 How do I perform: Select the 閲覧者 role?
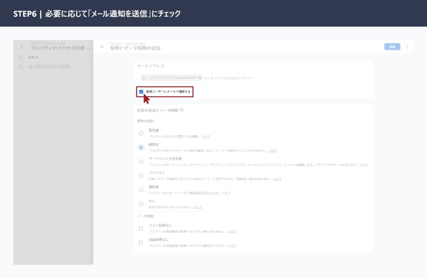141,190
